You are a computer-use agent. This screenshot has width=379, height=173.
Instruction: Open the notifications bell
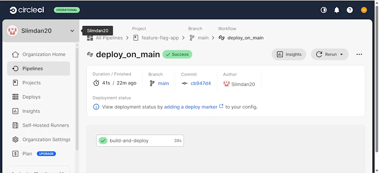(337, 10)
